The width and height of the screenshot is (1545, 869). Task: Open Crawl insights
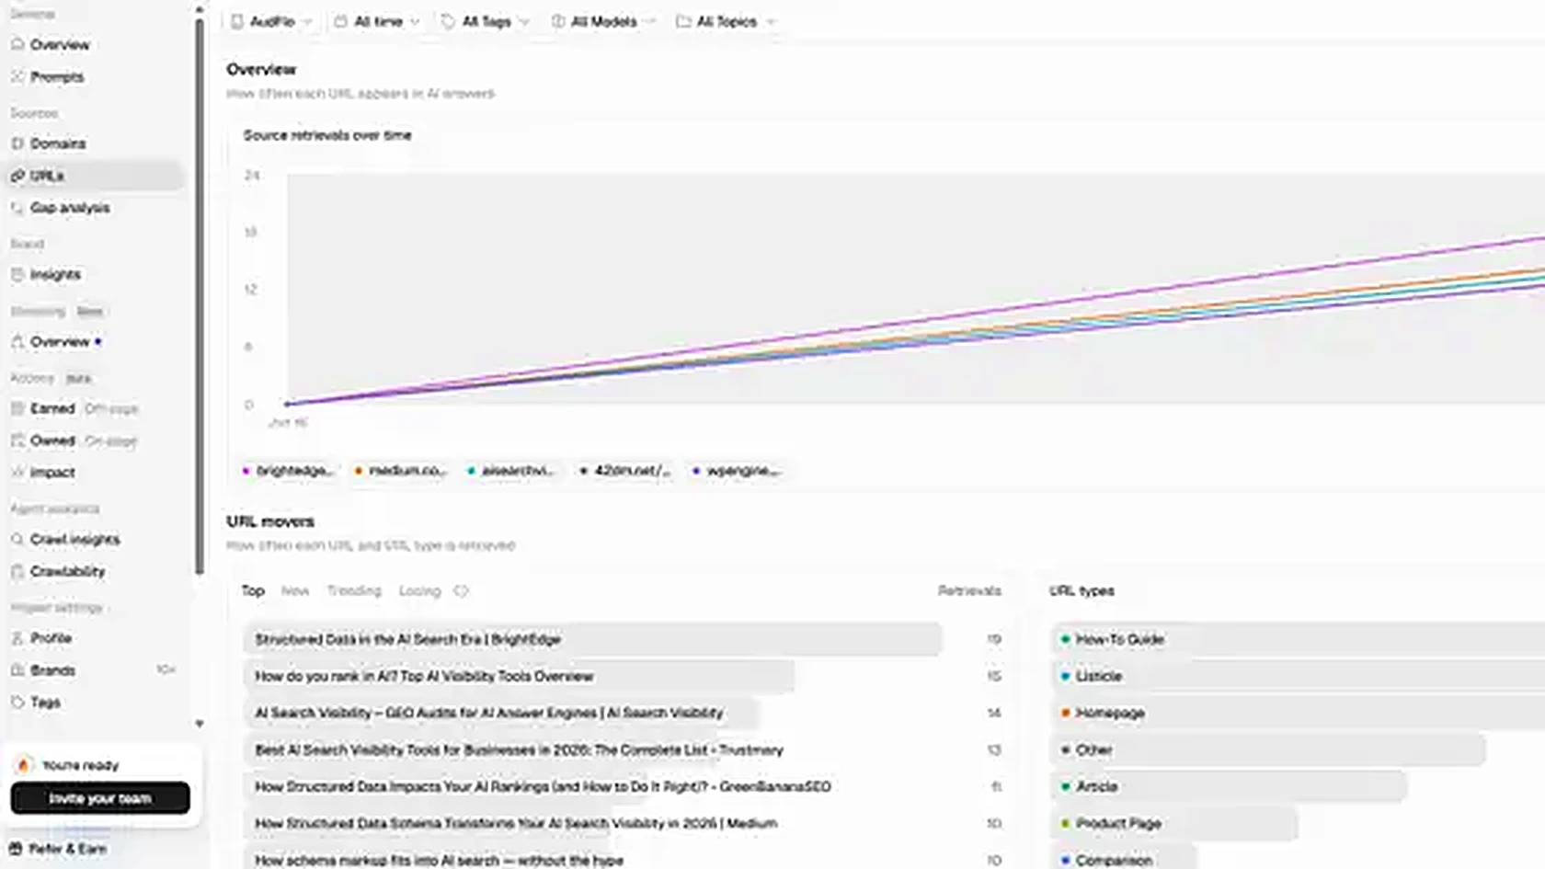tap(74, 539)
